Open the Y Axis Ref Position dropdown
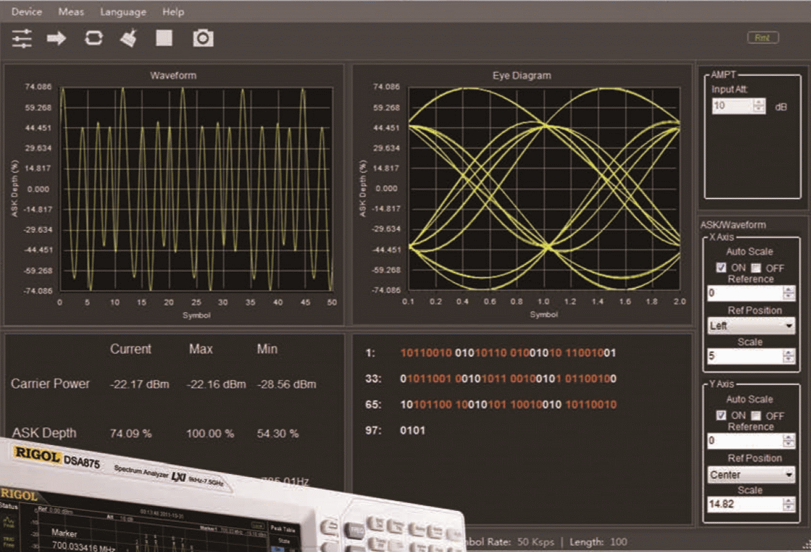This screenshot has width=811, height=552. click(x=788, y=475)
